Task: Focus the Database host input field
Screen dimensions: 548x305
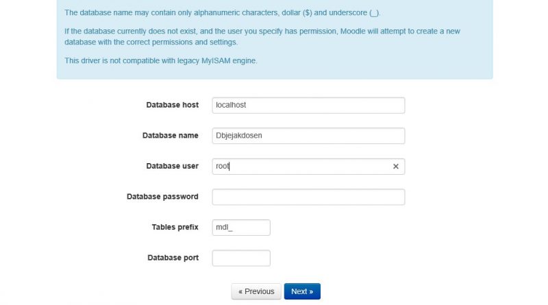Action: (308, 106)
